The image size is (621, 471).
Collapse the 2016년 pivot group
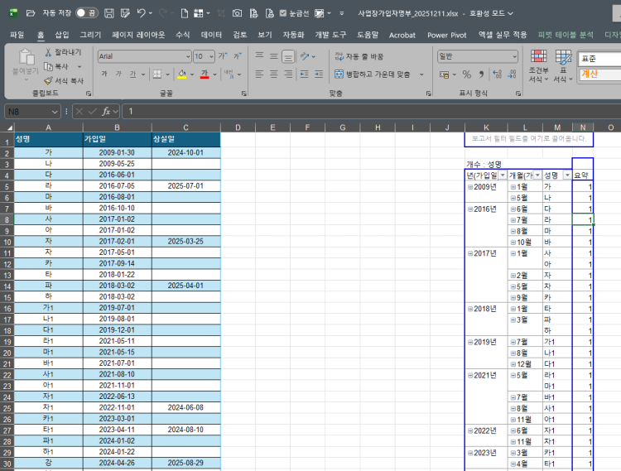(x=470, y=209)
